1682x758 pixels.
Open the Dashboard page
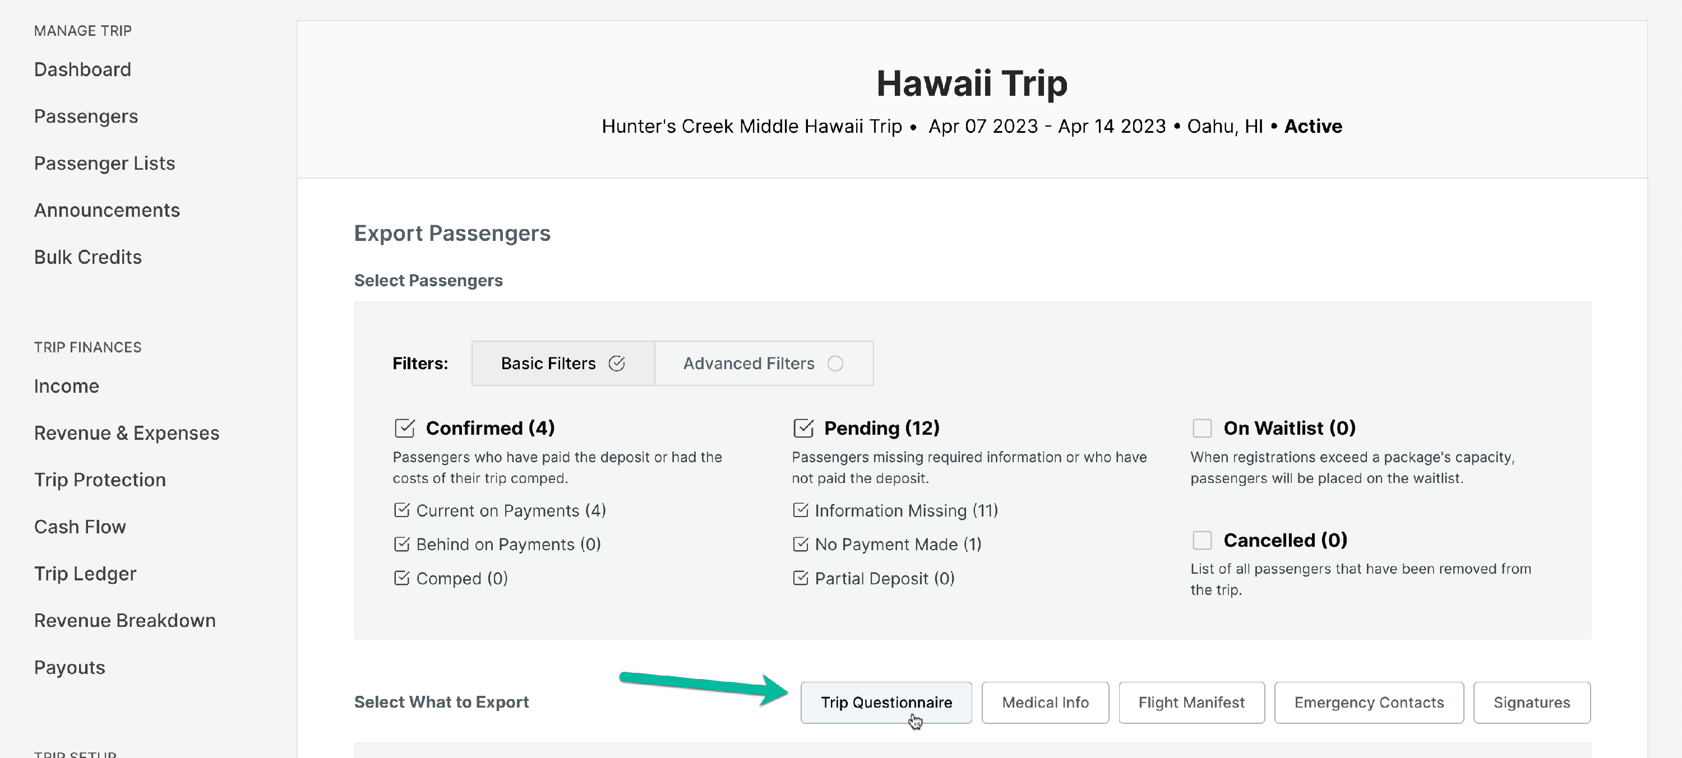click(82, 69)
